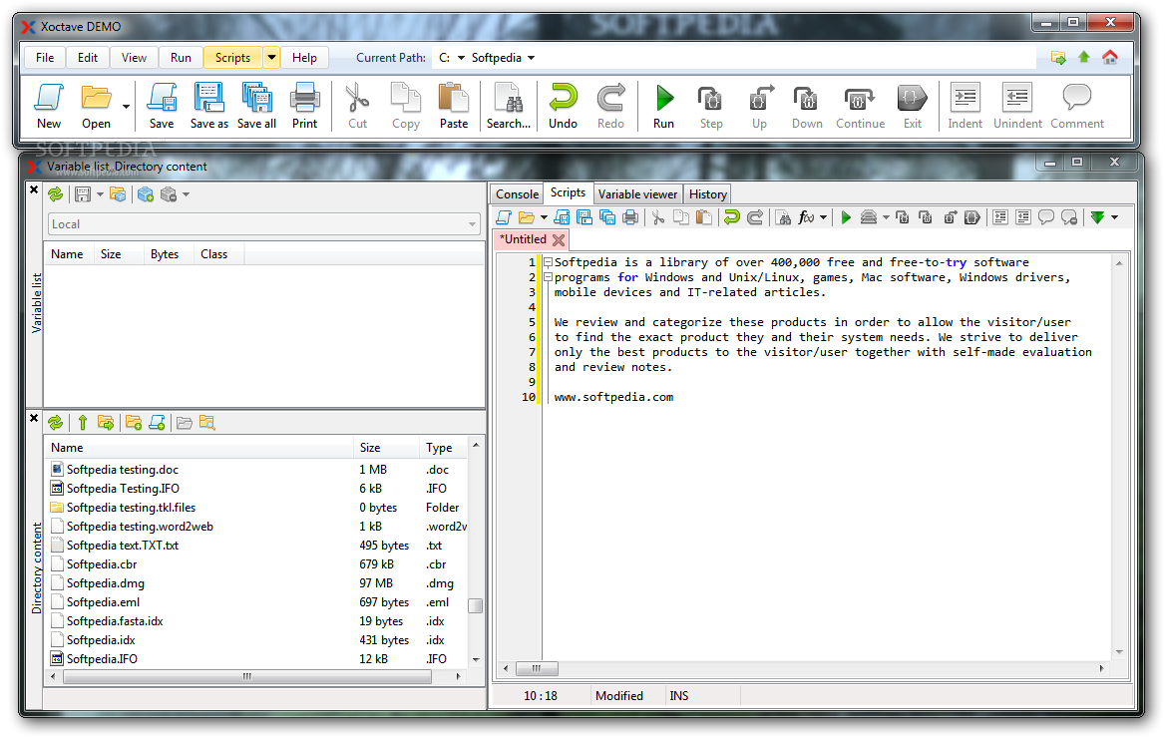Collapse the code fold marker on line 2
Image resolution: width=1165 pixels, height=738 pixels.
click(548, 277)
